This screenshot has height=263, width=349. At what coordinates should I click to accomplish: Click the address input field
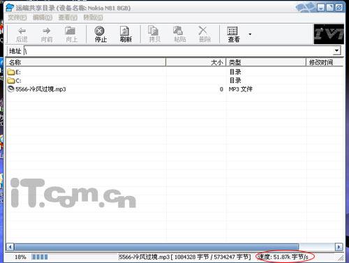tap(179, 51)
